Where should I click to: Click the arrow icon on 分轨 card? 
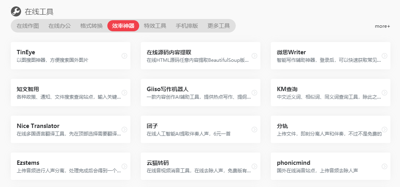384,130
